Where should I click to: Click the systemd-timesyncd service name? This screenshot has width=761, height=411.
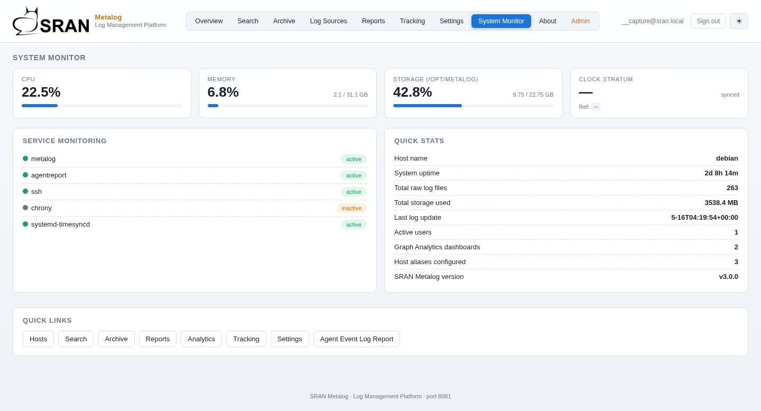coord(60,224)
